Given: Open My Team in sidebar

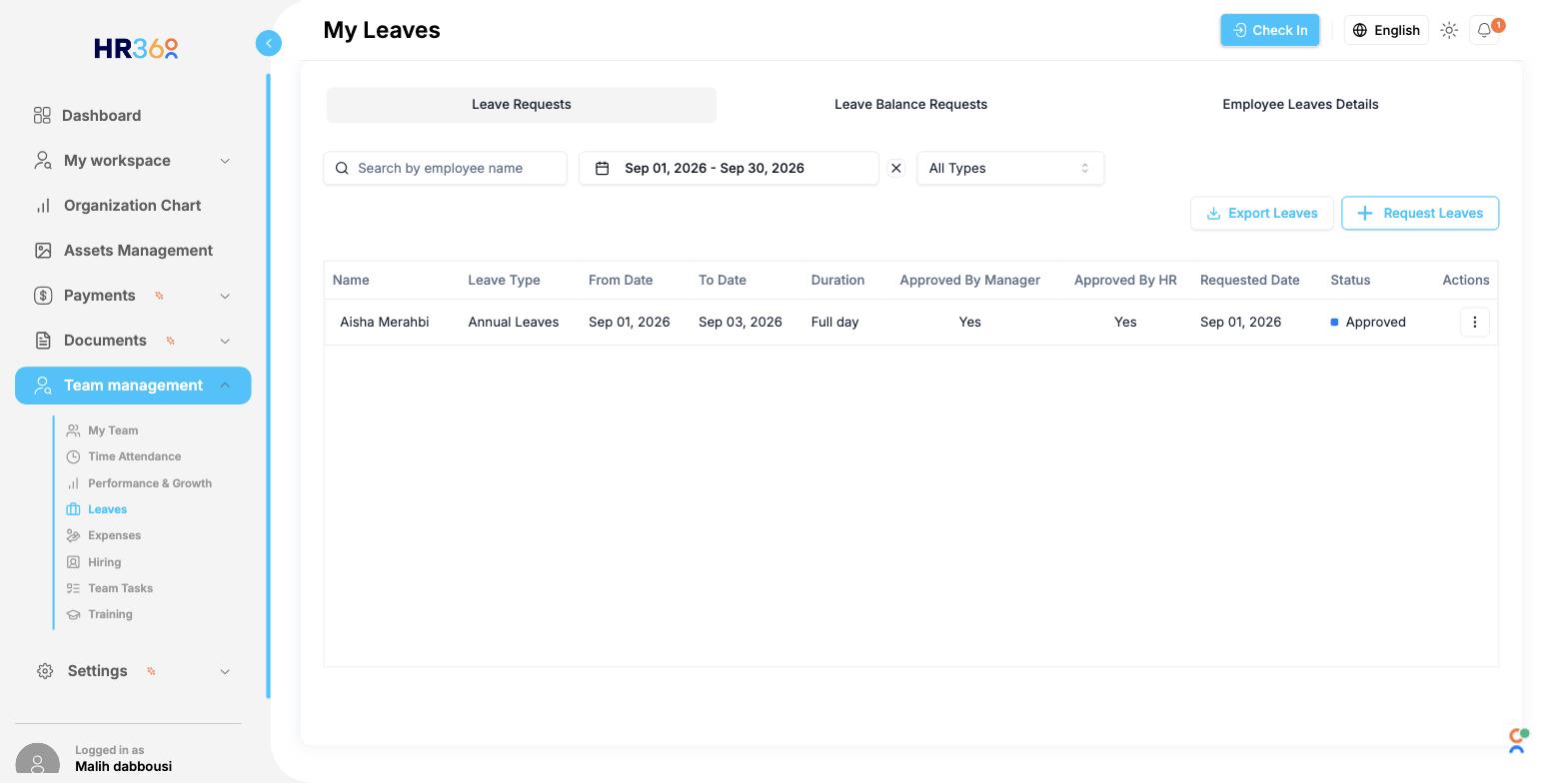Looking at the screenshot, I should [x=113, y=430].
